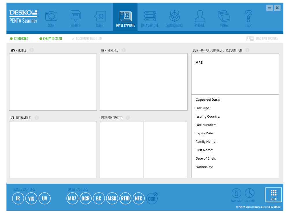Open the Basic Checks panel

tap(174, 17)
